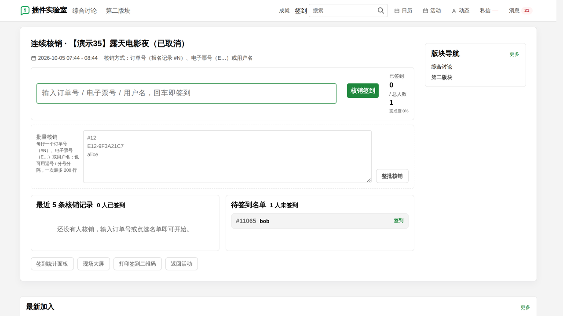Viewport: 563px width, 316px height.
Task: Click the 整批核销 button
Action: 392,176
